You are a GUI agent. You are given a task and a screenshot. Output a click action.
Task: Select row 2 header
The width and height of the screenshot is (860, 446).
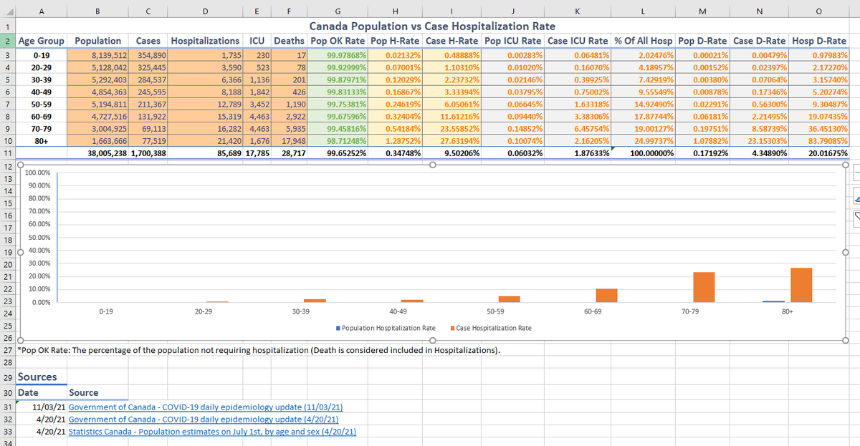(7, 41)
